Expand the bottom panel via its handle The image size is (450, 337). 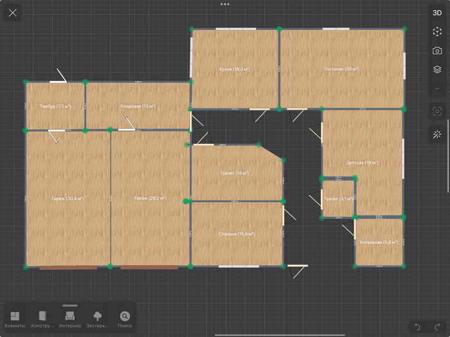(x=70, y=306)
